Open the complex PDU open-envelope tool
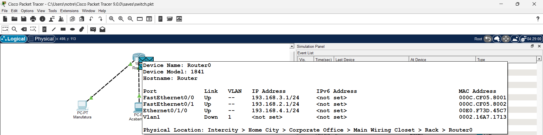Viewport: 543px width, 135px height. click(102, 29)
